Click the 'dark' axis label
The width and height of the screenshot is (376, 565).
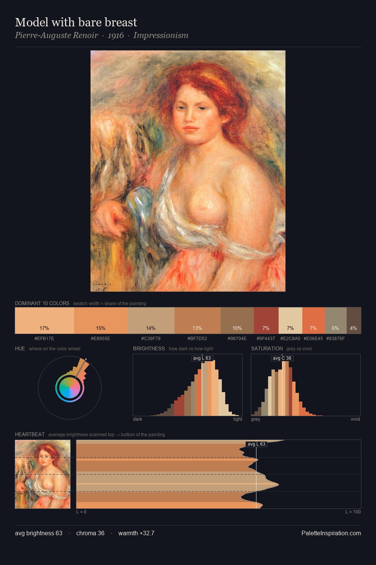[x=138, y=419]
